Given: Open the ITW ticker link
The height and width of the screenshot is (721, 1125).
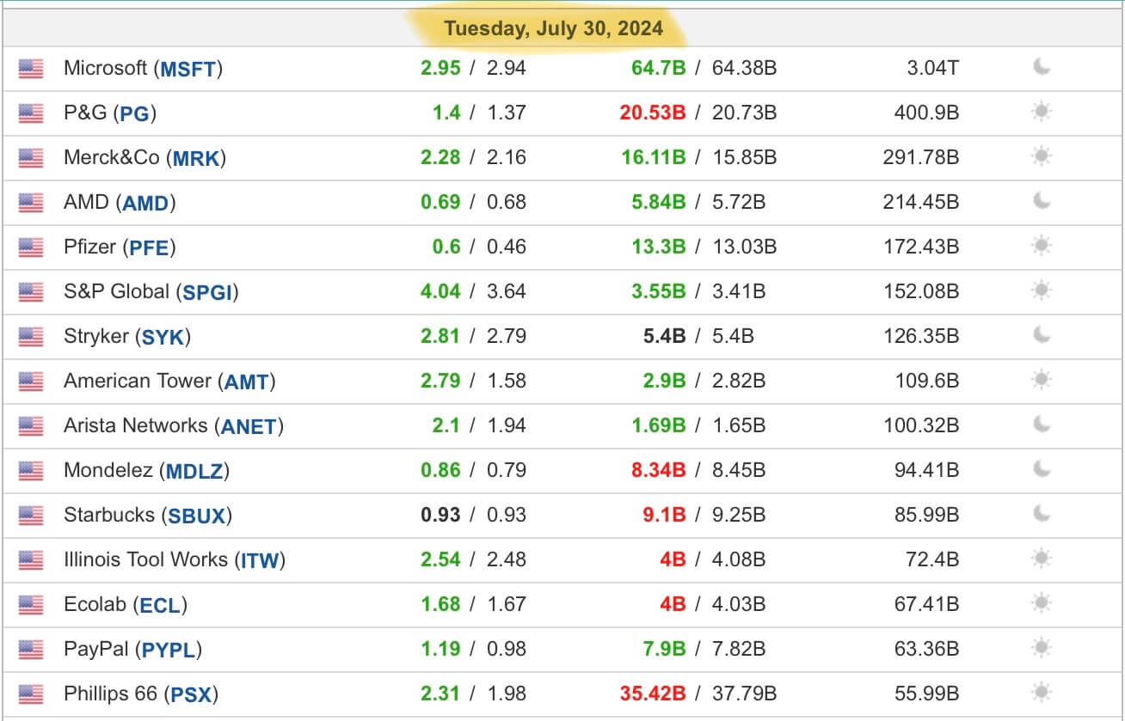Looking at the screenshot, I should pos(260,560).
